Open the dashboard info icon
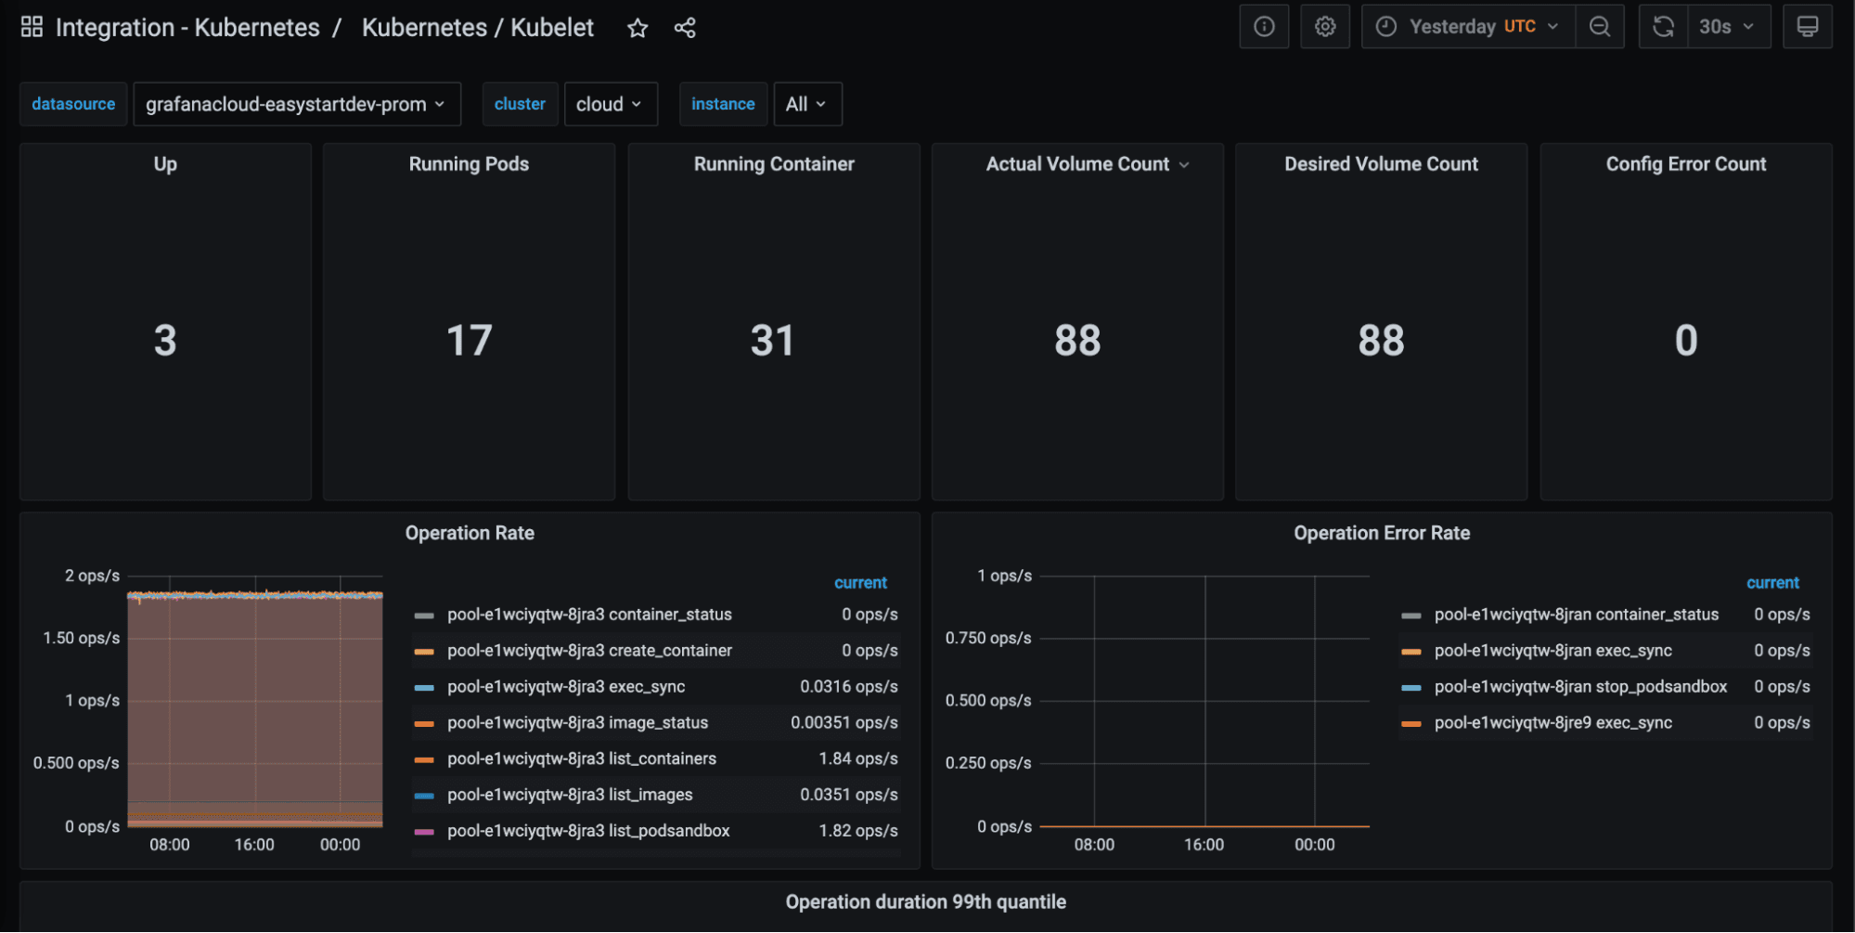The height and width of the screenshot is (933, 1855). [1264, 26]
